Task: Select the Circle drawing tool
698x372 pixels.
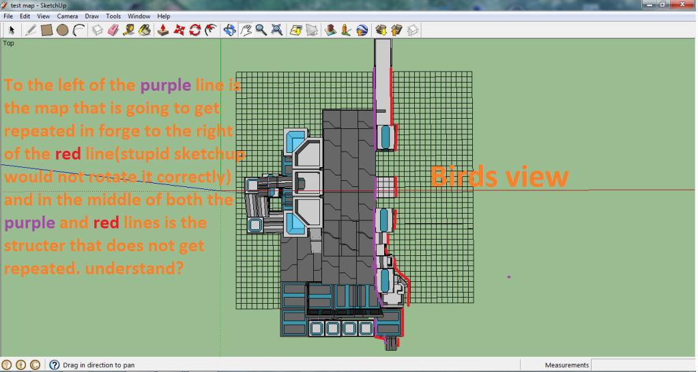Action: [x=63, y=30]
